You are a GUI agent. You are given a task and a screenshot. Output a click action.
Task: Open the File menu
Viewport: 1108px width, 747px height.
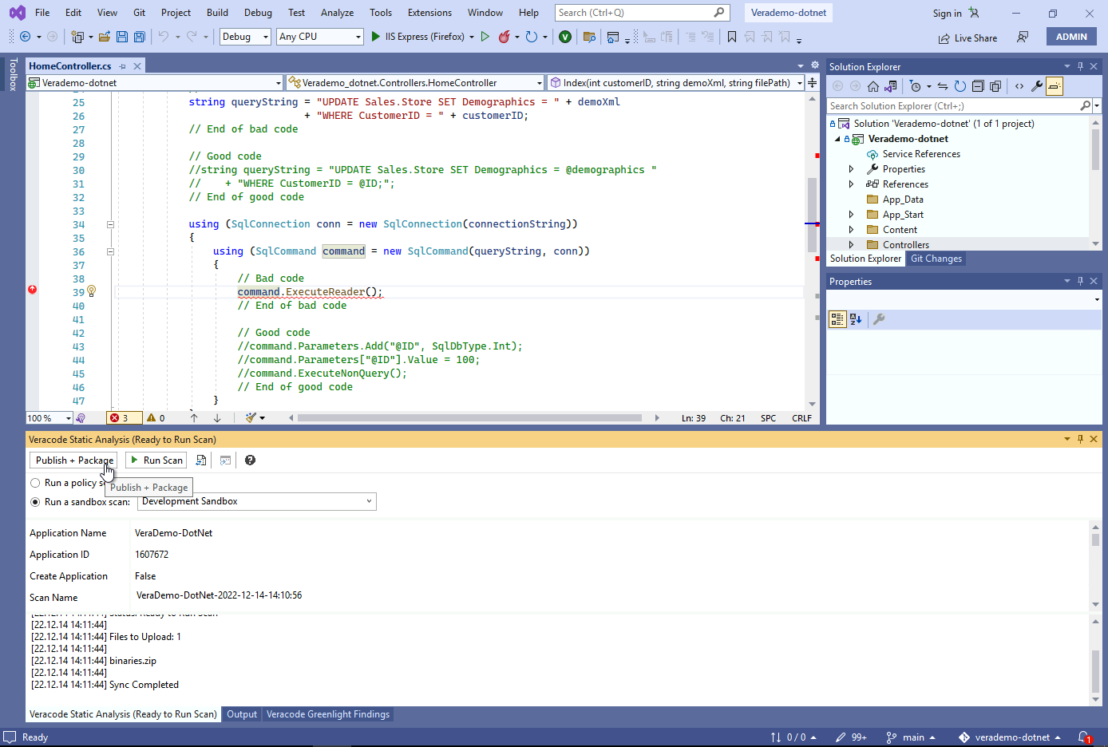pyautogui.click(x=42, y=13)
